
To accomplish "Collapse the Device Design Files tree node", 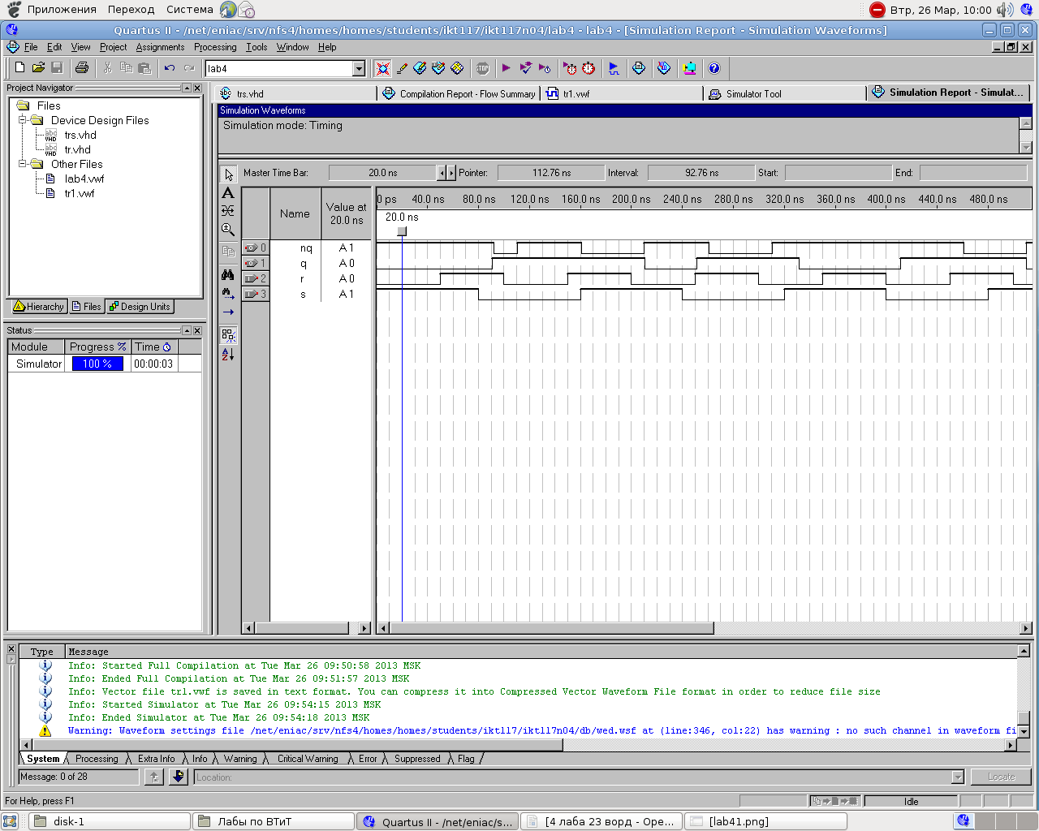I will (x=24, y=120).
